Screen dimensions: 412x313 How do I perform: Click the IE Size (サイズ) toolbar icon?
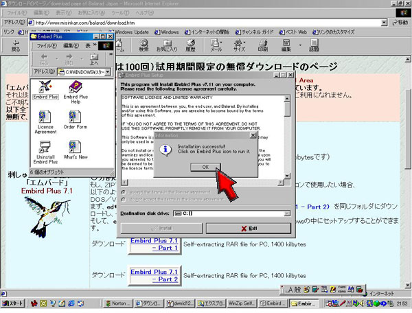click(x=240, y=46)
